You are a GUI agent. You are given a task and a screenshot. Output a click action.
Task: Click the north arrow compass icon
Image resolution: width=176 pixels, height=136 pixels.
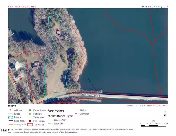pyautogui.click(x=165, y=115)
